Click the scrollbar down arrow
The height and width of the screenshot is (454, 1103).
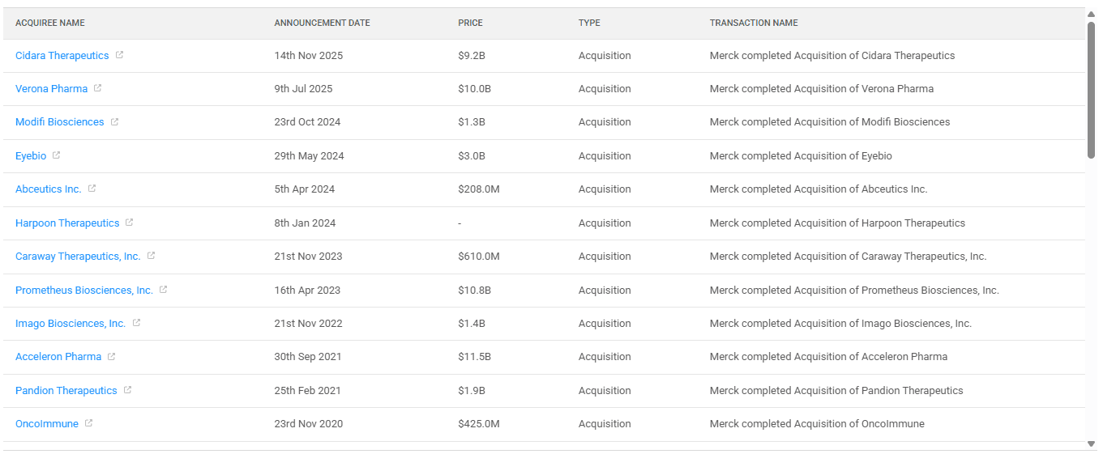point(1091,443)
